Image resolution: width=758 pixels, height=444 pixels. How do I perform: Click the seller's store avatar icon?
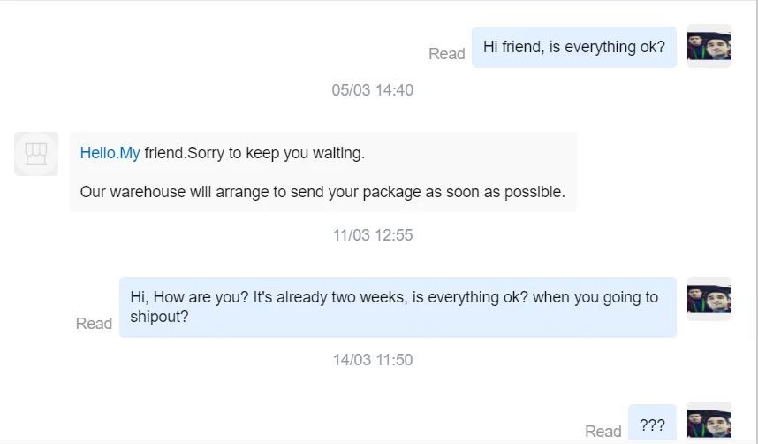36,154
